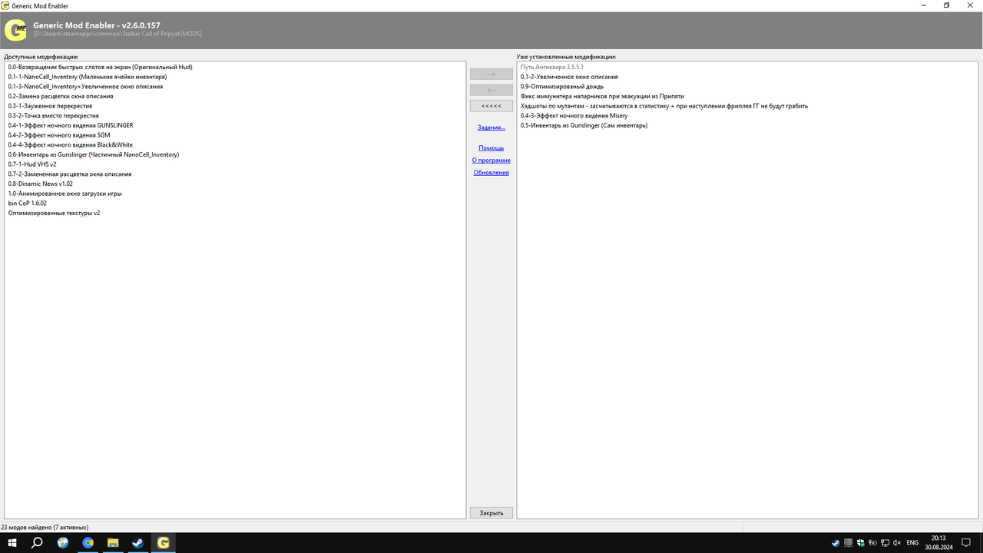
Task: Select installed Фикс иммунитета напарников mod
Action: (x=602, y=96)
